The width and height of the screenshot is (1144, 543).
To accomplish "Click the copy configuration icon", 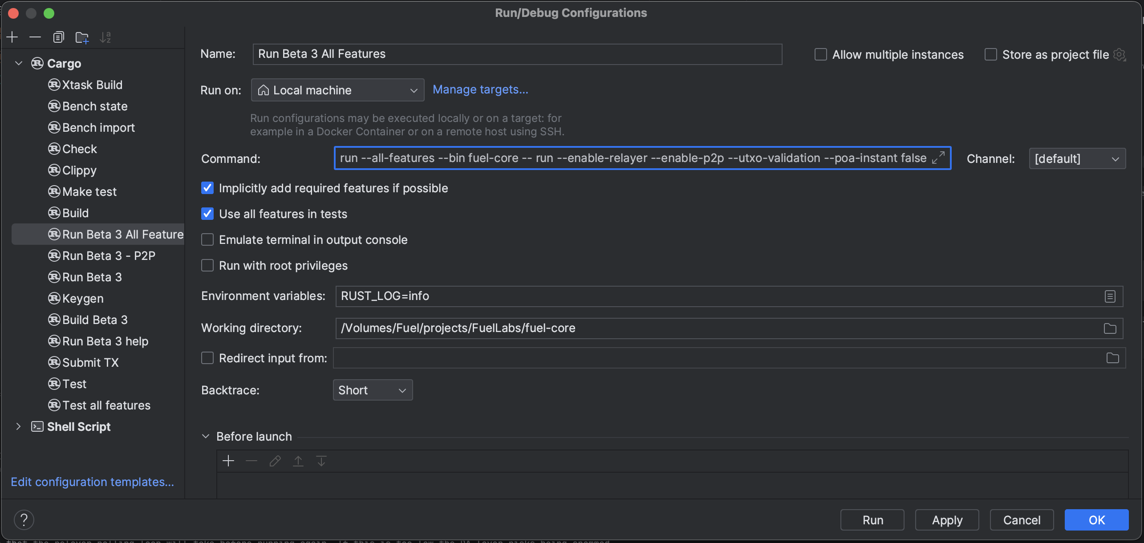I will point(57,36).
